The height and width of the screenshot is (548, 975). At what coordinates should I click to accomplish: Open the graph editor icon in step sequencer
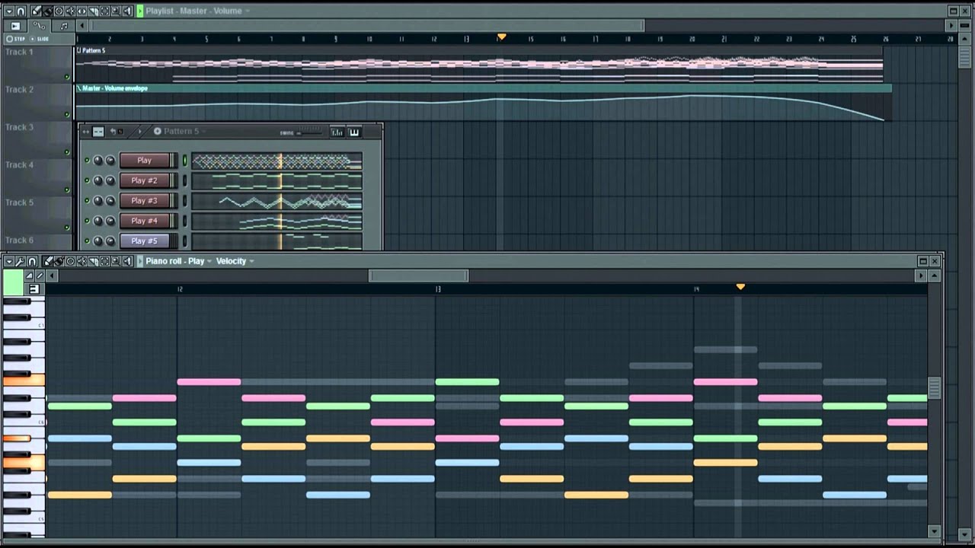pos(337,132)
